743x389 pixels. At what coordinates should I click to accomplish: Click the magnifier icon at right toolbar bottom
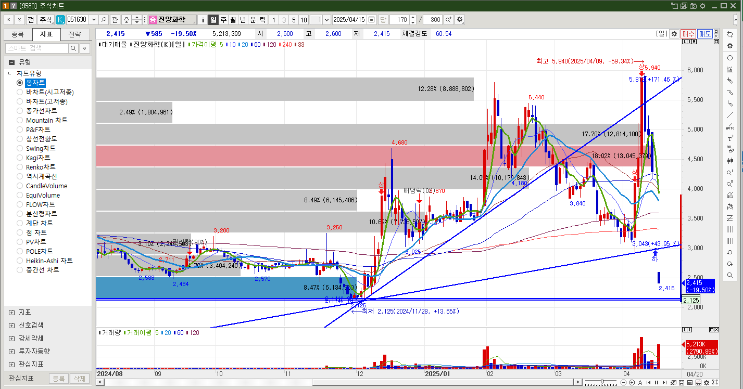730,275
